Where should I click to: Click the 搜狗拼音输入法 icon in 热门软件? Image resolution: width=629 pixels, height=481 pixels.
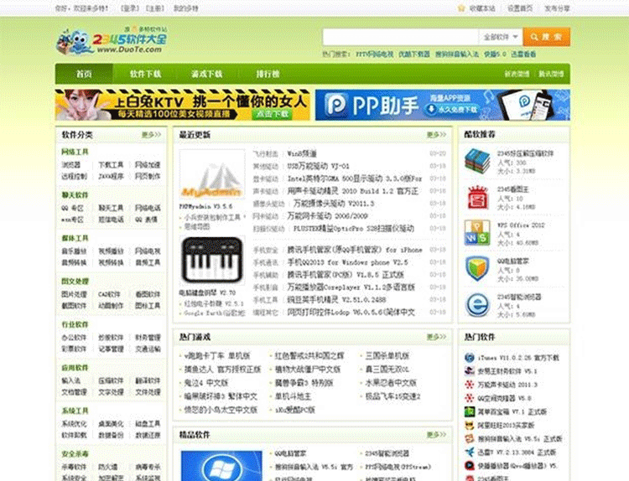(470, 439)
